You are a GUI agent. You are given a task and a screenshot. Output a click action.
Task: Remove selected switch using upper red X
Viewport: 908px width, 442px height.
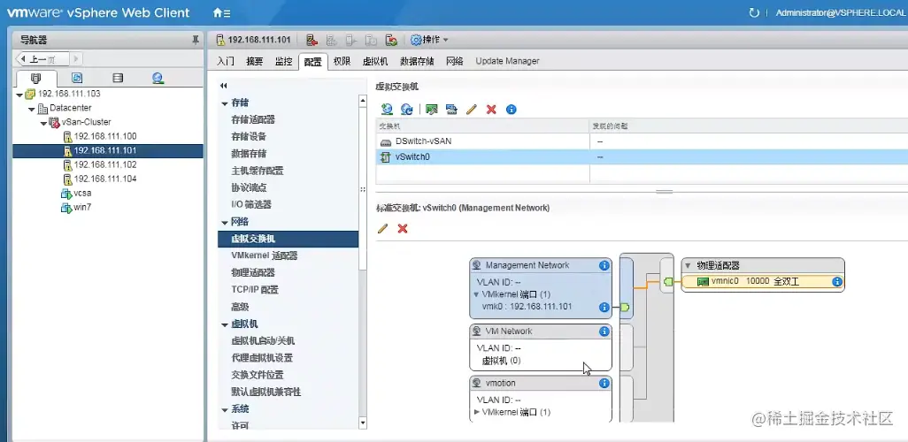(492, 109)
